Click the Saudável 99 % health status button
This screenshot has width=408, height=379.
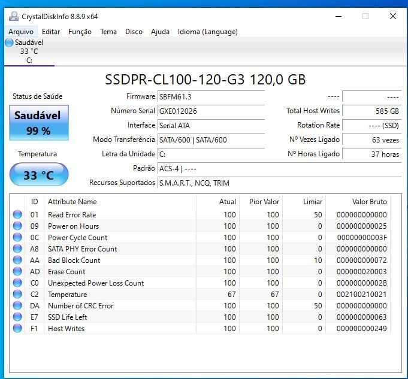click(39, 123)
